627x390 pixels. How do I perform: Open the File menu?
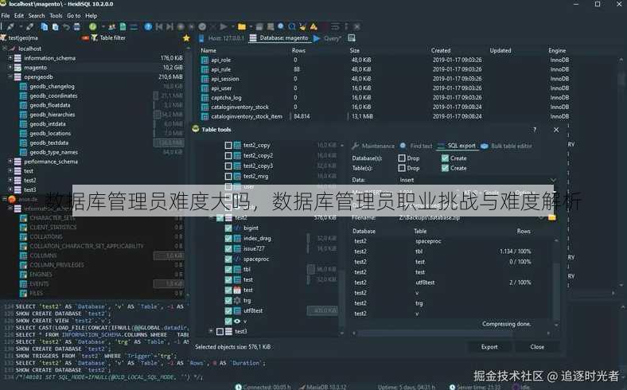(6, 16)
